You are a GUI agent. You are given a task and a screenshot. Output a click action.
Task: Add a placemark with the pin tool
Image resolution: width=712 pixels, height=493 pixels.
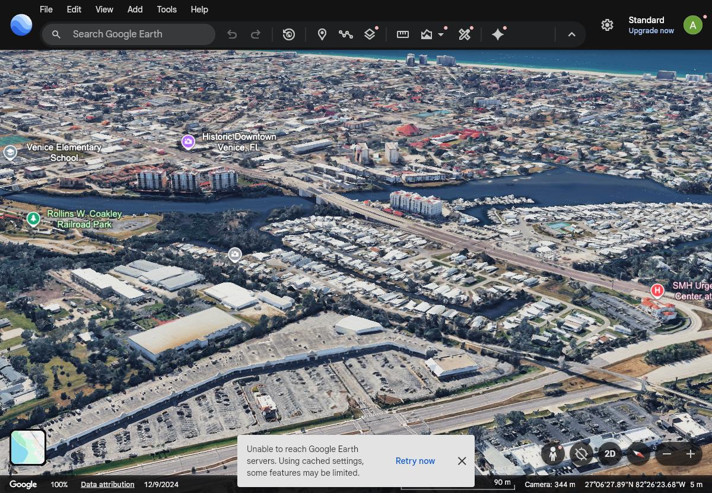tap(322, 34)
